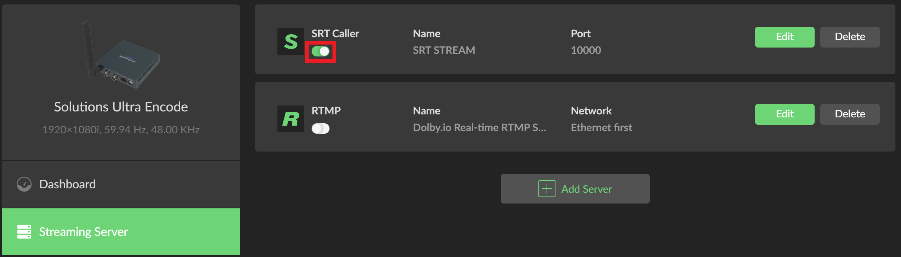Disable the SRT Caller toggle switch
Image resolution: width=901 pixels, height=257 pixels.
[321, 51]
